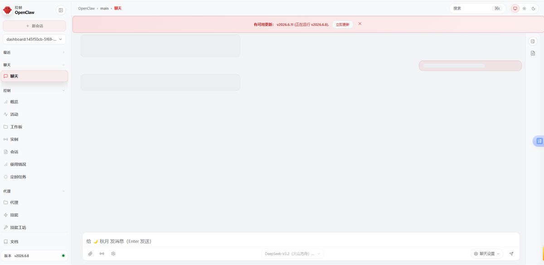Image resolution: width=544 pixels, height=265 pixels.
Task: Click the 会话 document icon
Action: tap(6, 152)
